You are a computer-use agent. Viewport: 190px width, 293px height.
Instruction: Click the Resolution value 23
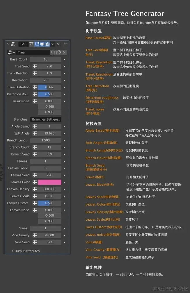tap(46, 80)
